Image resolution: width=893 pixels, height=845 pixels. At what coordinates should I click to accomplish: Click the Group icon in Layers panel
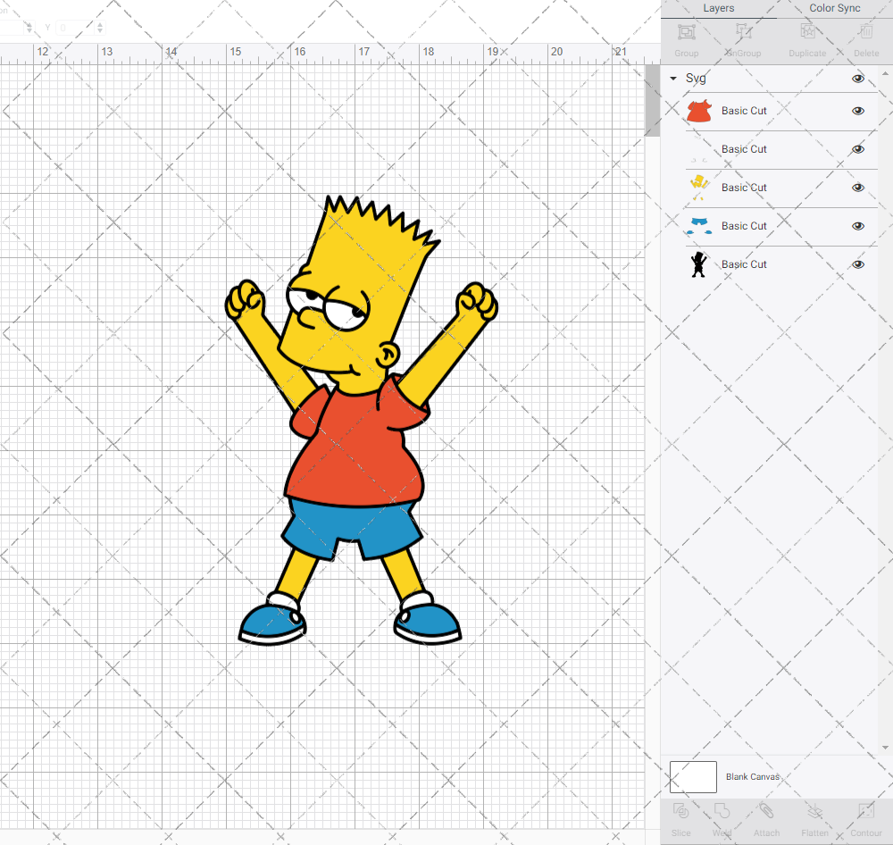coord(686,32)
